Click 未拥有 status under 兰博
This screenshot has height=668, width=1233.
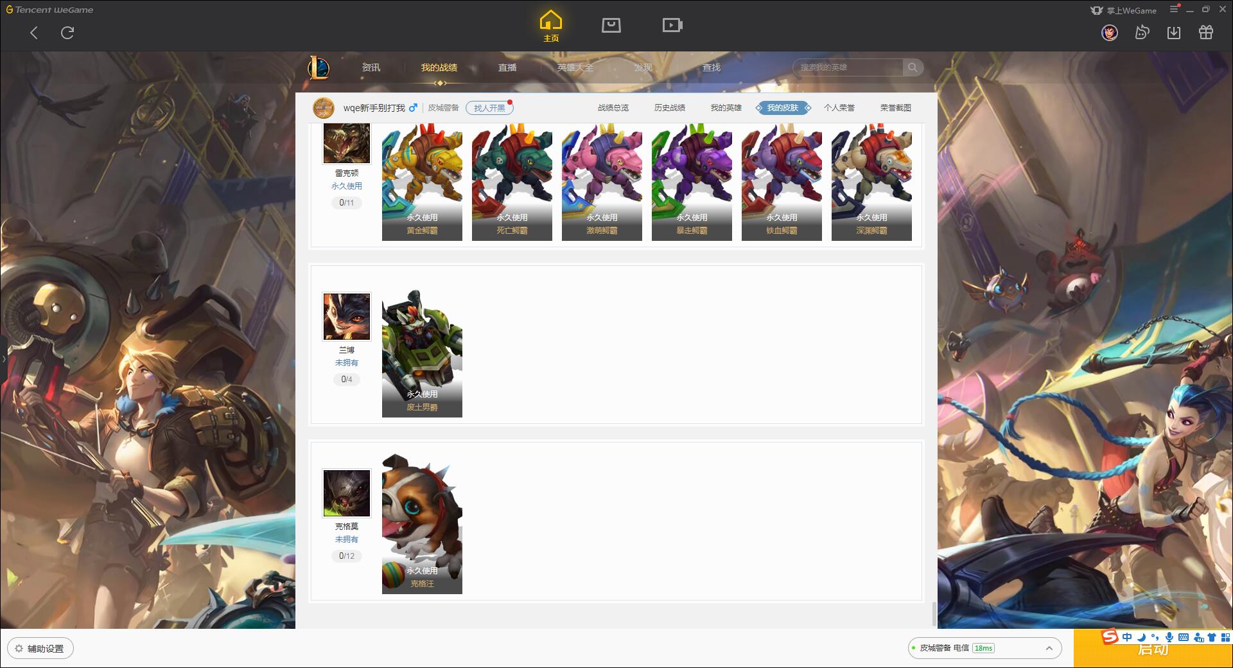coord(347,363)
